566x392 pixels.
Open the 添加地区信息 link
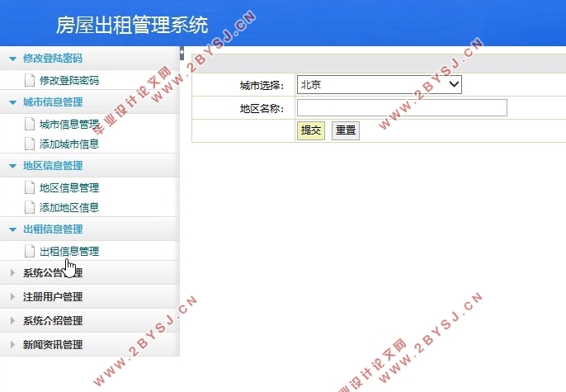coord(69,207)
